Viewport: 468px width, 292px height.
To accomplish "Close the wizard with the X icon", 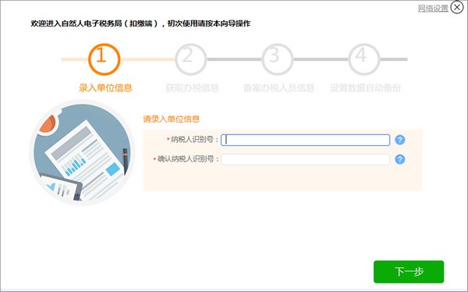I will coord(457,8).
